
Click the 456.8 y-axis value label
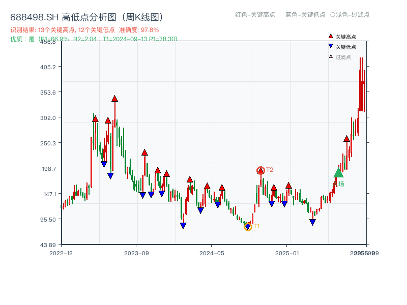coord(49,43)
